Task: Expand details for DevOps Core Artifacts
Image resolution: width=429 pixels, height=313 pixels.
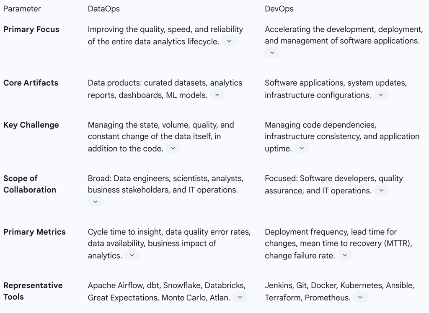Action: point(381,95)
